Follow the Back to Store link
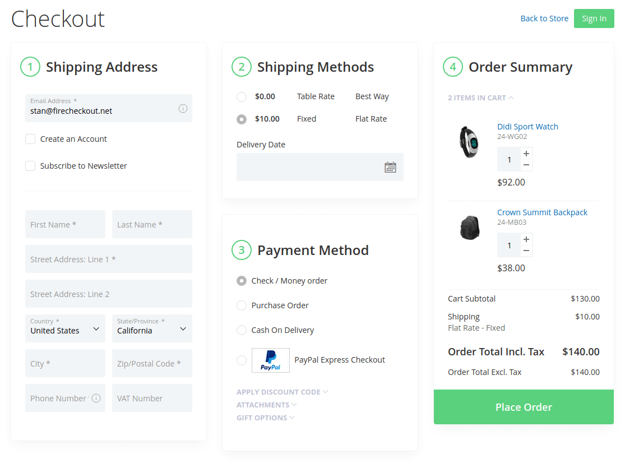 (x=544, y=18)
